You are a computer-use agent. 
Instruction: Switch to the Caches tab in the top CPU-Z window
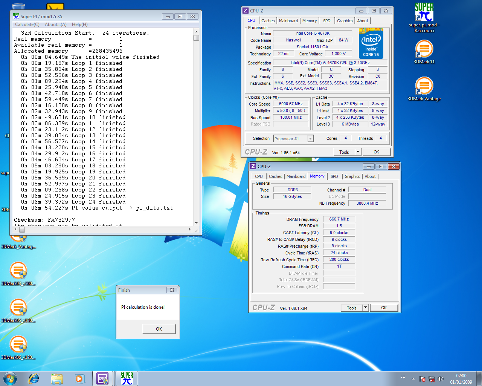click(268, 21)
